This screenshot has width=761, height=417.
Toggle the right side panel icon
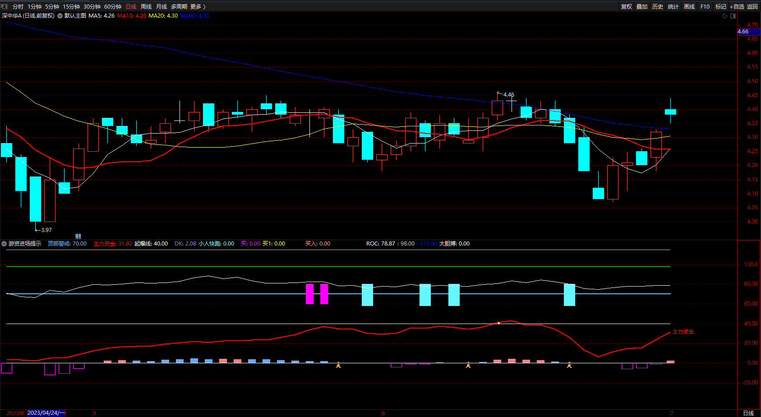733,16
